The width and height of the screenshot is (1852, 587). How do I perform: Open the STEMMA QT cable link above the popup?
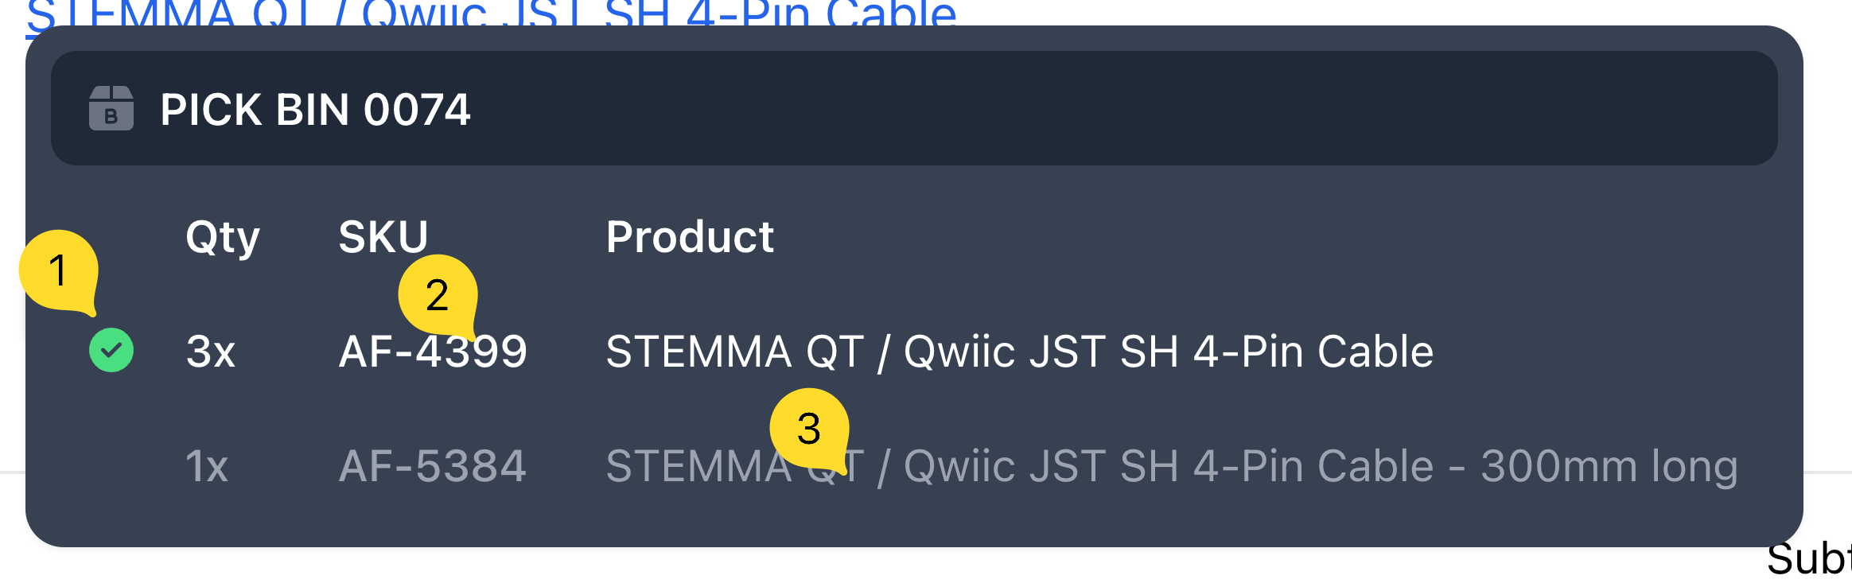(491, 14)
